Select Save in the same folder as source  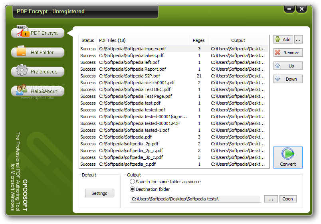pos(165,182)
